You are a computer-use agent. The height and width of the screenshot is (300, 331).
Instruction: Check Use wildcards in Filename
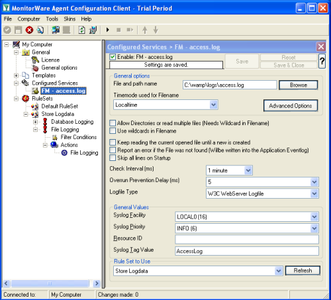coord(113,131)
